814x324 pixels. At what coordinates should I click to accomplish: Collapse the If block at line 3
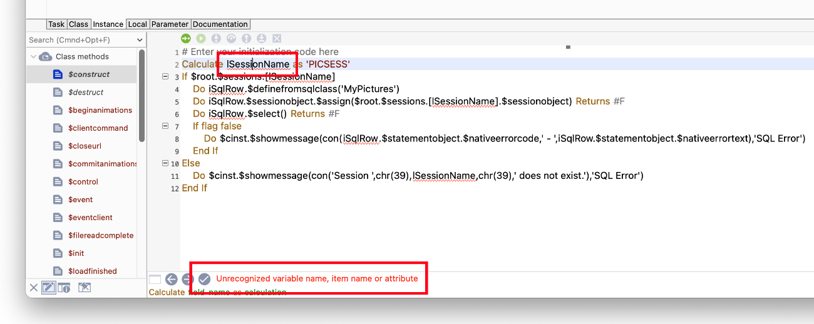[x=165, y=76]
